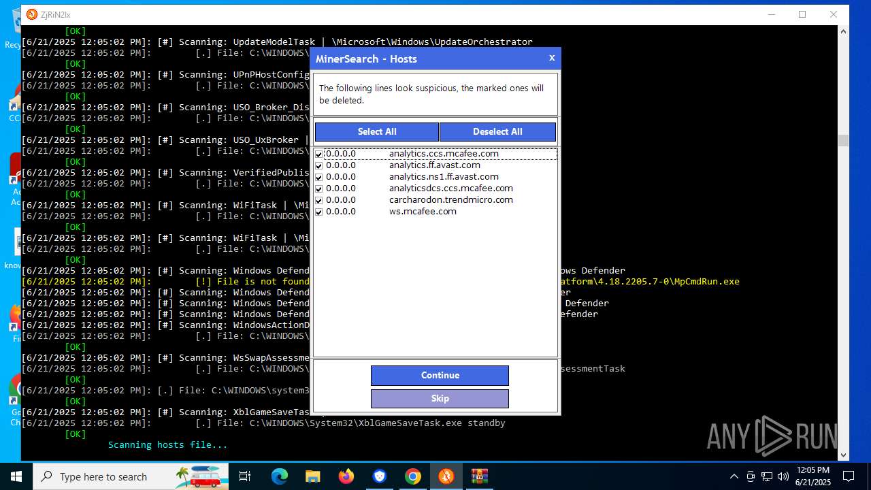Maximize the ZjRiN2Ix console window

tap(802, 14)
